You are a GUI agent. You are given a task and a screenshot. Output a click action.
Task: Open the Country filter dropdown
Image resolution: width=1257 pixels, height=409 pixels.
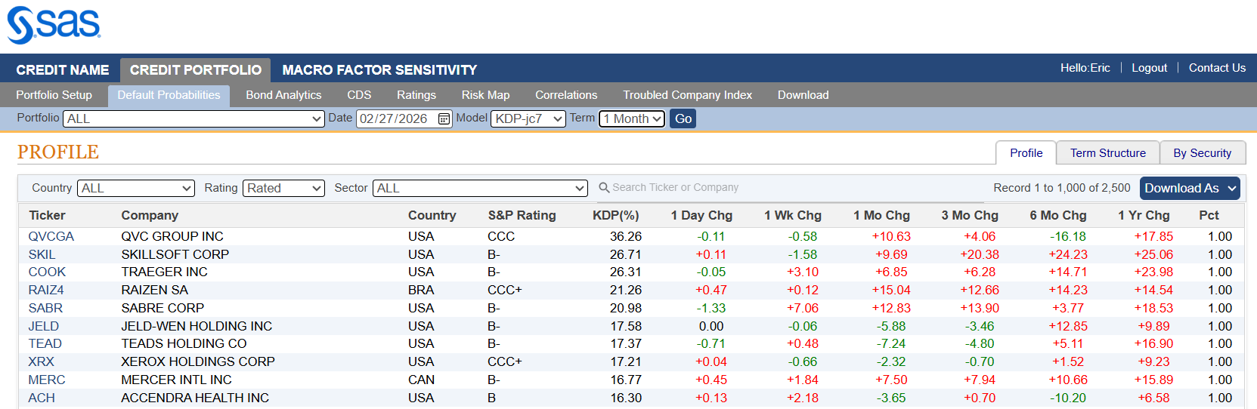(x=135, y=189)
